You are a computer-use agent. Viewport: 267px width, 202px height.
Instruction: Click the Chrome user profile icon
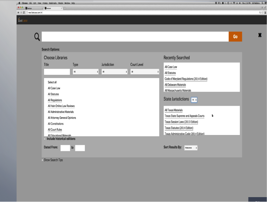[262, 8]
